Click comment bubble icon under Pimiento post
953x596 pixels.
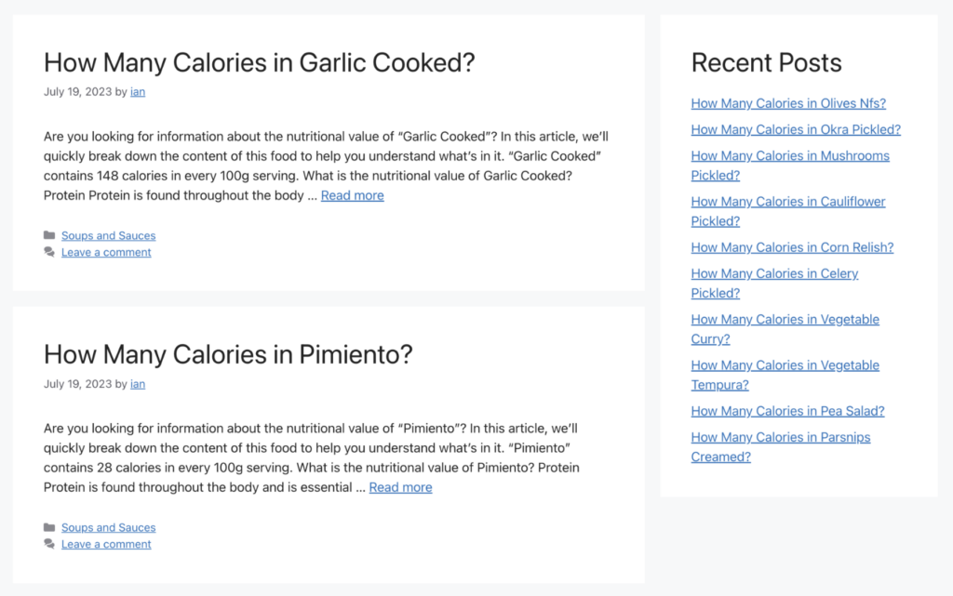point(49,544)
